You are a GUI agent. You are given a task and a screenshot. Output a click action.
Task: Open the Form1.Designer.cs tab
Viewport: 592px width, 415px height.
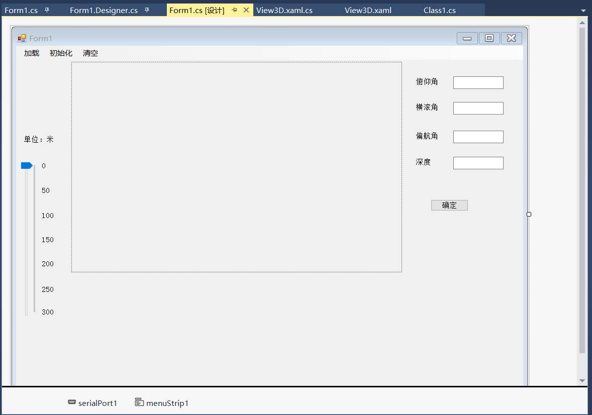click(x=104, y=11)
